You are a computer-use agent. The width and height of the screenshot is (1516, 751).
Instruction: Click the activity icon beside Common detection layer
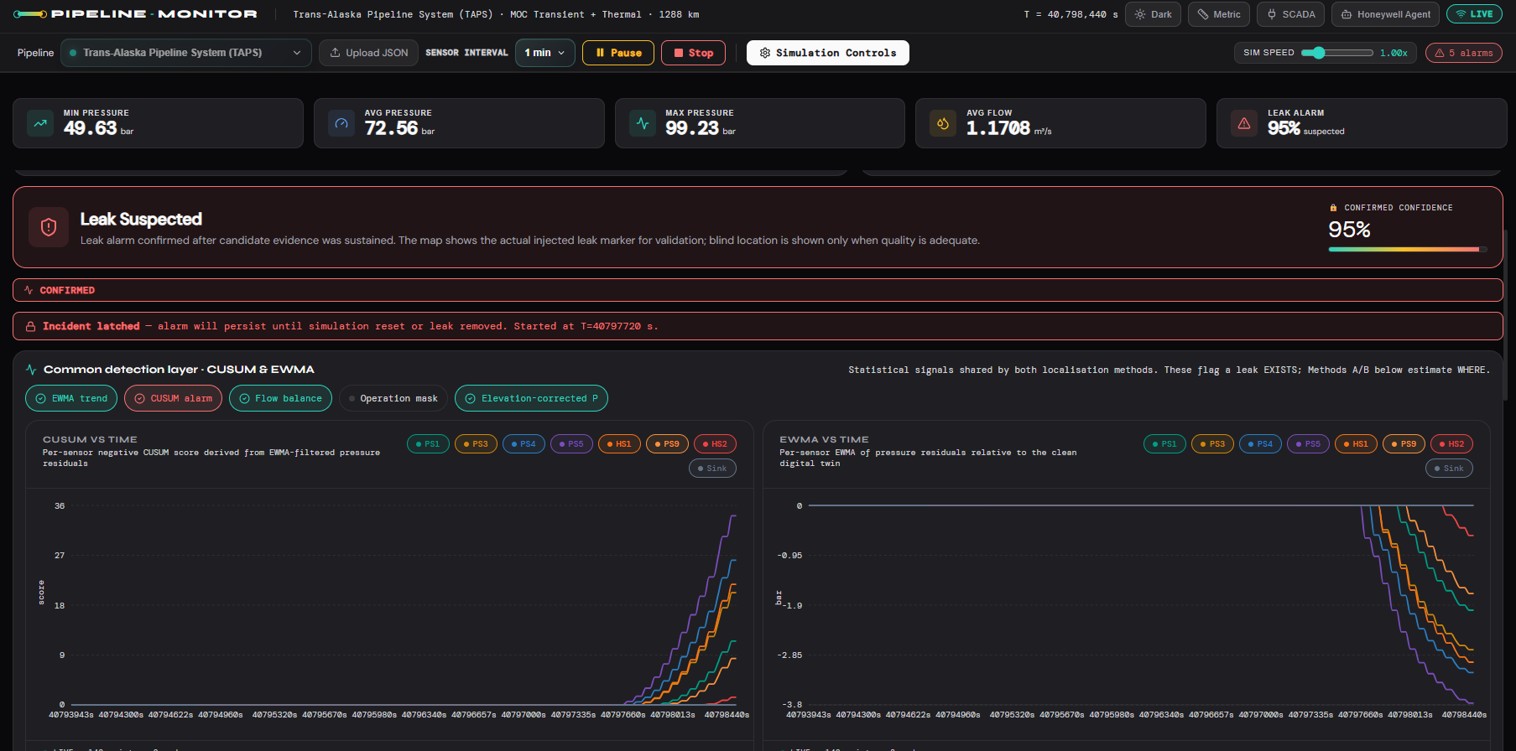31,370
